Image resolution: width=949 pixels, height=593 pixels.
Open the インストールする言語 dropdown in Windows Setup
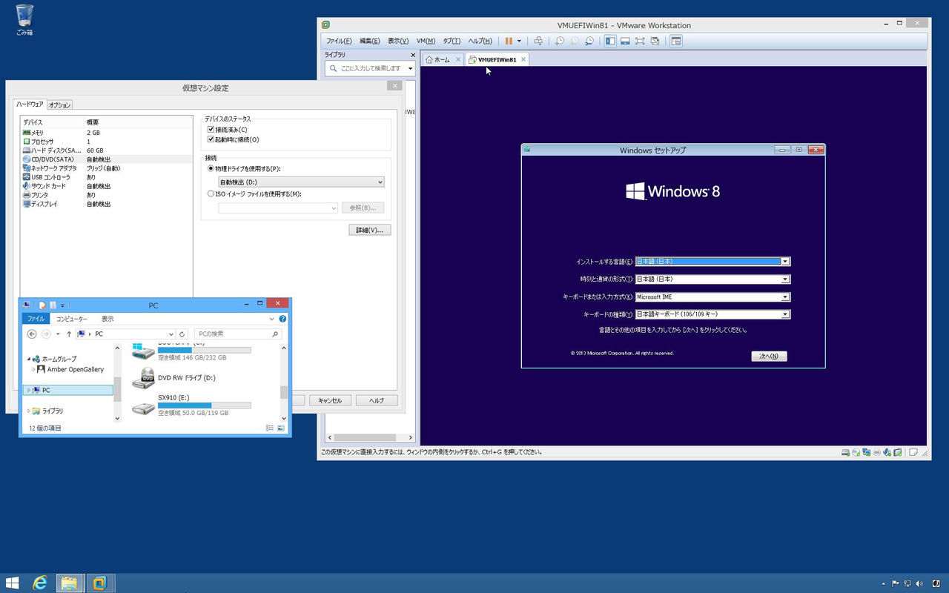point(712,262)
